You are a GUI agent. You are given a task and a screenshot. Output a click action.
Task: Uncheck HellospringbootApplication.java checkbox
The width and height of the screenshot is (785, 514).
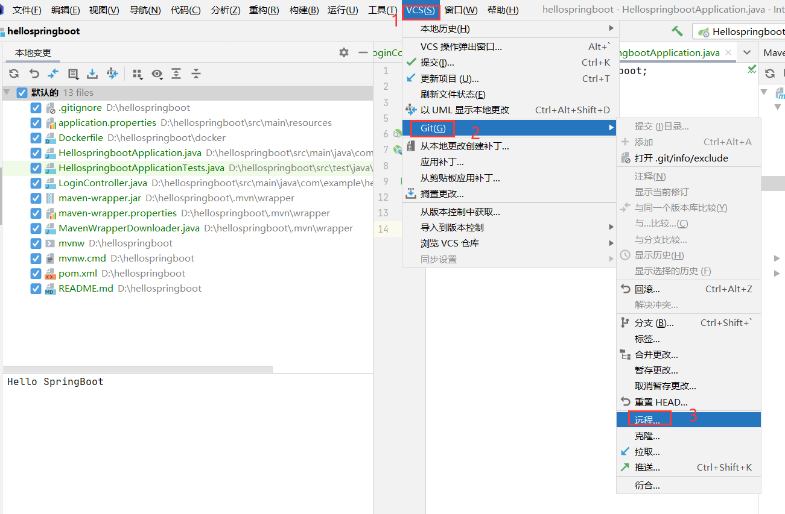click(36, 153)
